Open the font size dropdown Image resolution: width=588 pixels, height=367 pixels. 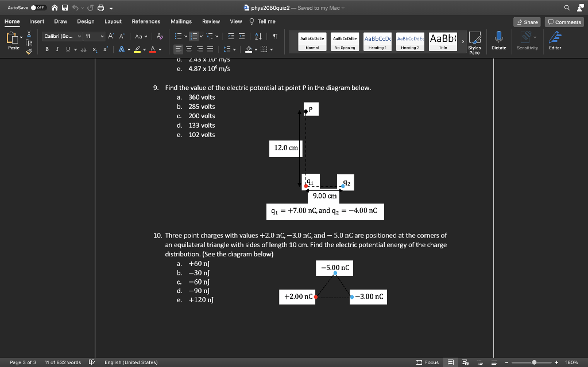102,36
